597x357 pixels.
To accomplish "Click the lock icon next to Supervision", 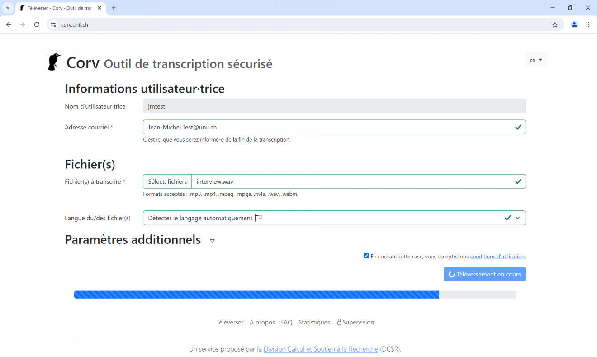I will coord(339,322).
